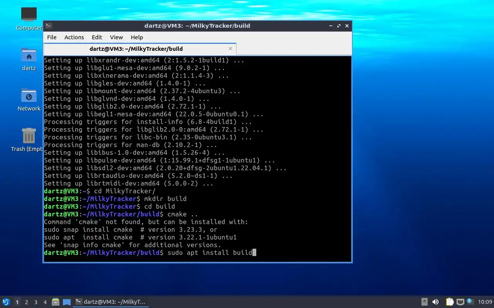Click 'sudo snap install cmake' line
The image size is (494, 308).
[131, 229]
